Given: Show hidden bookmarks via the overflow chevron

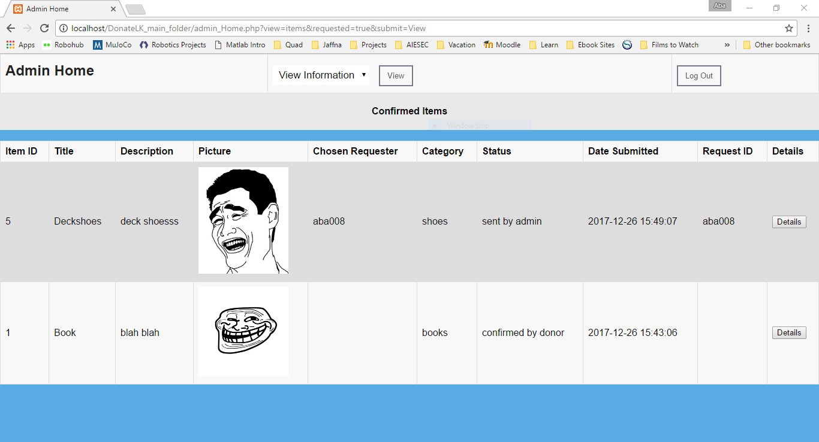Looking at the screenshot, I should point(727,45).
